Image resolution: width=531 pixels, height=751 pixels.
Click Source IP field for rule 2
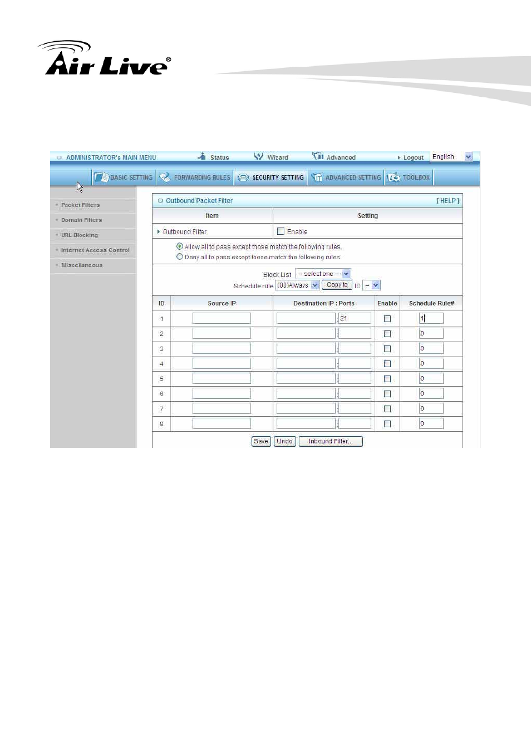click(x=222, y=333)
